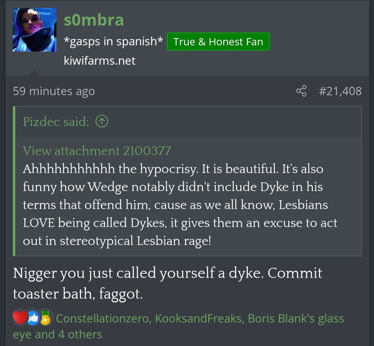Click the kiwifarms.net text under the username

[x=100, y=61]
